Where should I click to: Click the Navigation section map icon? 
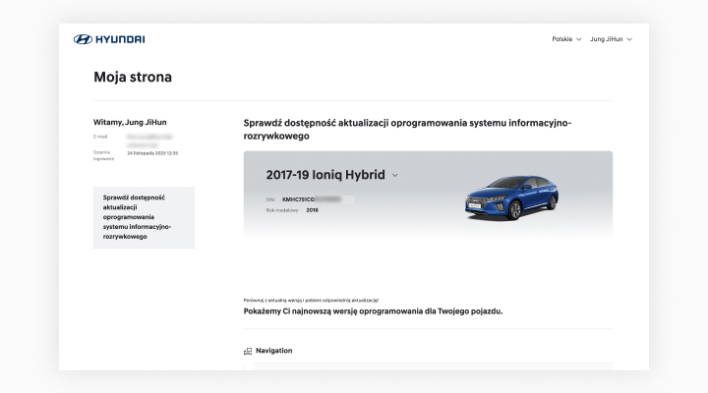click(x=248, y=351)
